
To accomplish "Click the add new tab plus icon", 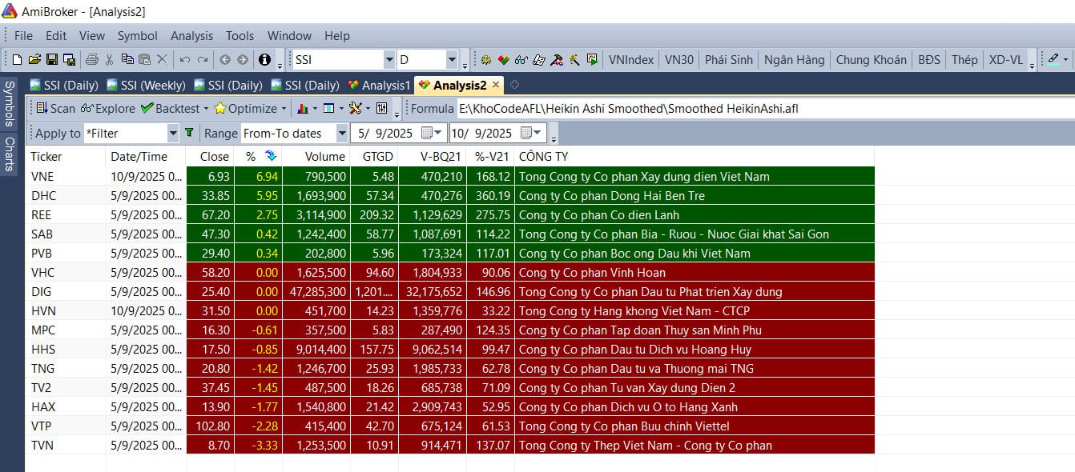I will [514, 84].
